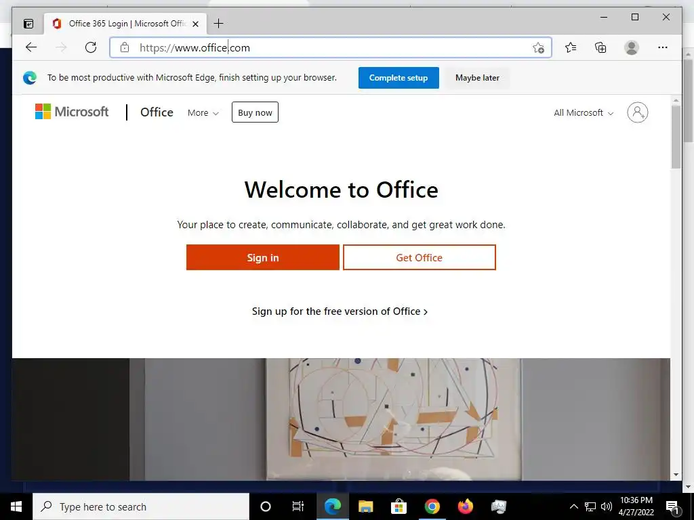Image resolution: width=694 pixels, height=520 pixels.
Task: Open the Edge profile avatar
Action: coord(632,47)
